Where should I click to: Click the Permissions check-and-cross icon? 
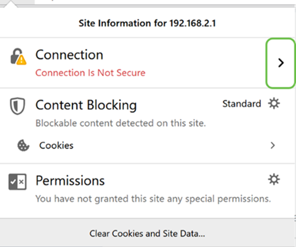(17, 181)
